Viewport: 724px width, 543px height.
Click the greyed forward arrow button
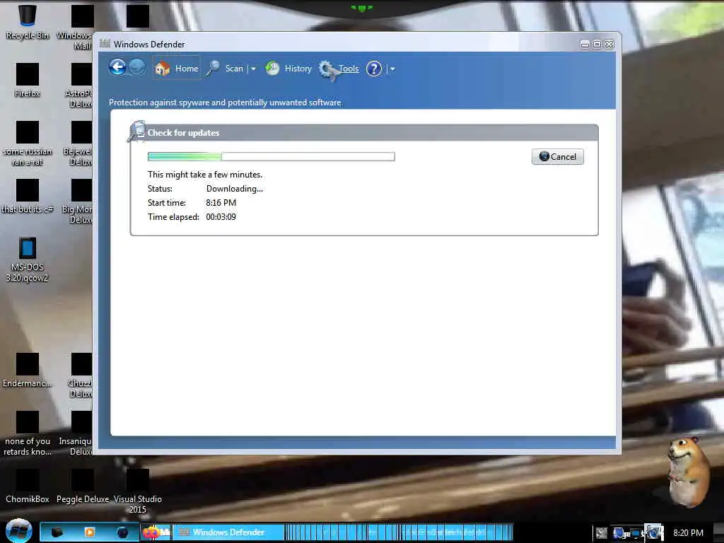(x=136, y=67)
